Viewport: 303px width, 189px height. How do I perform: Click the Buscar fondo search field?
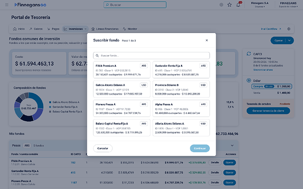[151, 56]
